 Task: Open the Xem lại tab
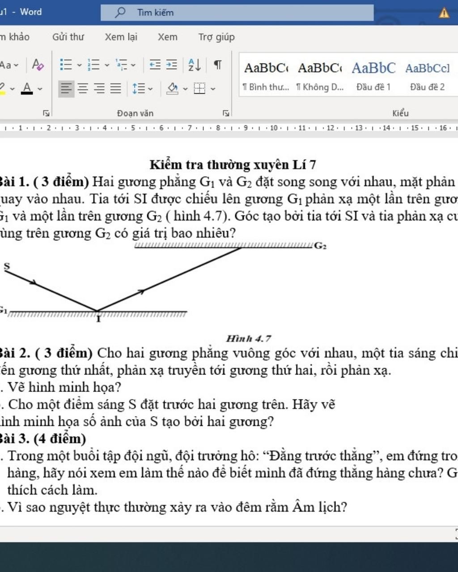pyautogui.click(x=121, y=37)
